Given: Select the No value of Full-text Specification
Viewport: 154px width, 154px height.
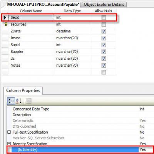Looking at the screenshot, I should point(142,132).
